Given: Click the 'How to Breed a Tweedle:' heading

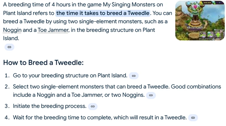Looking at the screenshot, I should coord(43,63).
